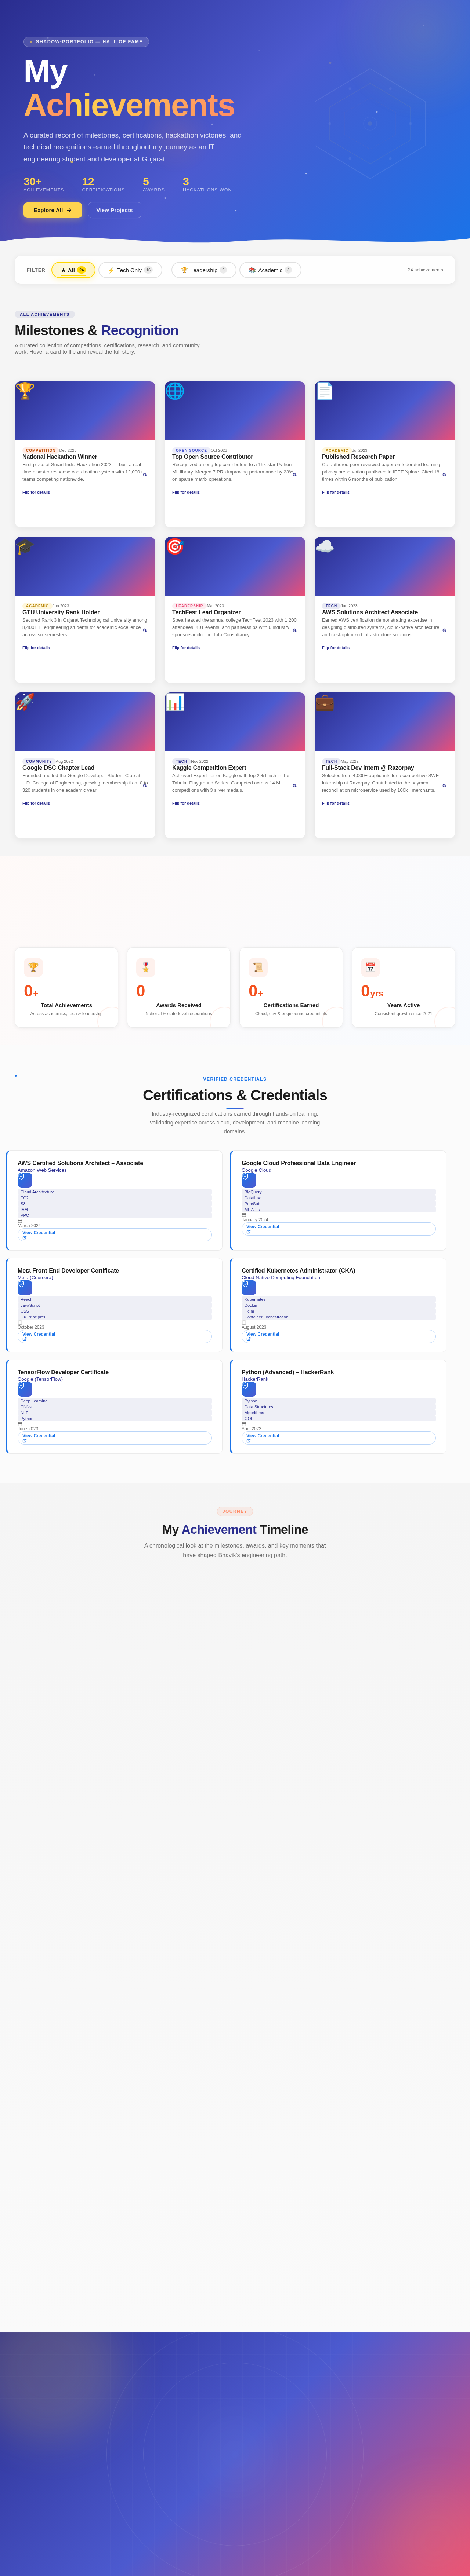Click the TechFest Lead Organizer title
Viewport: 470px width, 2576px height.
(206, 612)
